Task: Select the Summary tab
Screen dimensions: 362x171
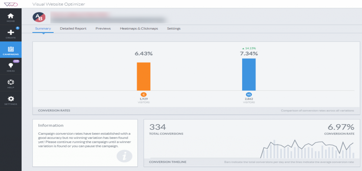Action: [x=43, y=29]
